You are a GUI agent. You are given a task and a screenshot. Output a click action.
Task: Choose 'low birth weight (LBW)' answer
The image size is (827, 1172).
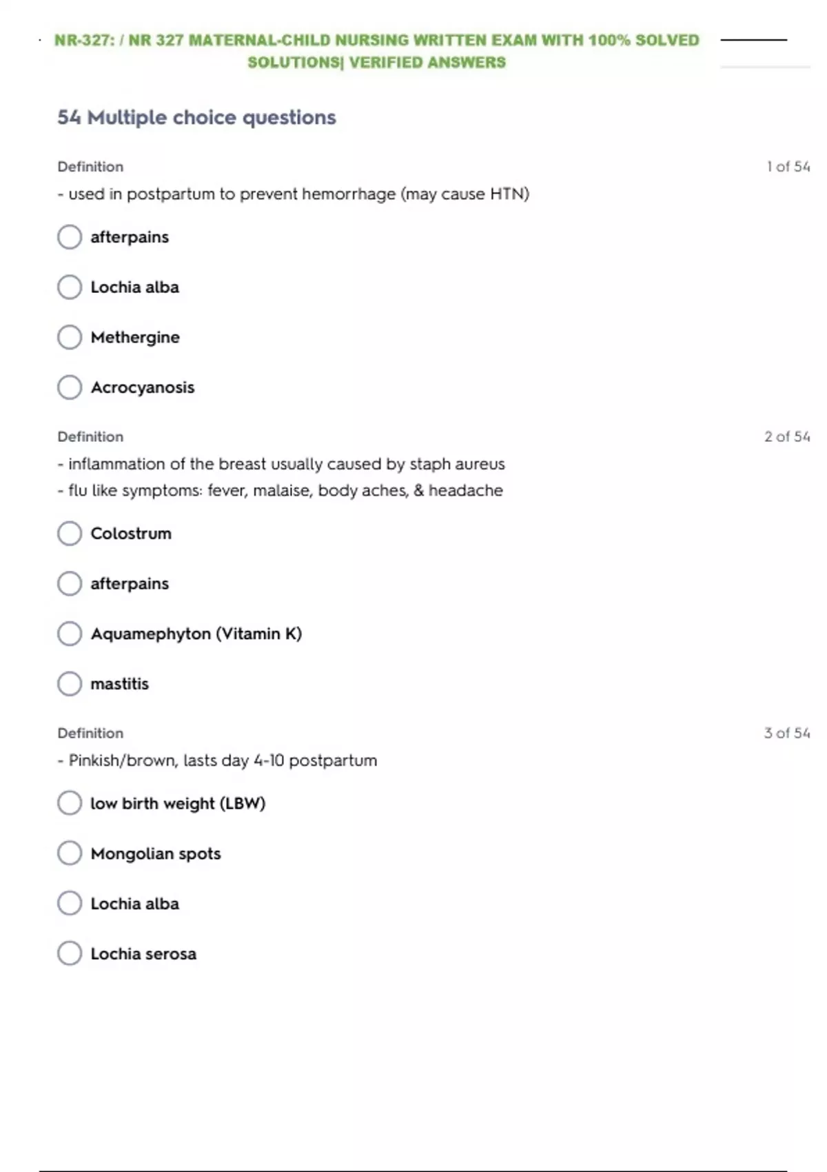click(x=70, y=803)
